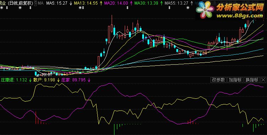The height and width of the screenshot is (135, 267).
Task: Select the yellow MA13: 14.55 legend
Action: tap(86, 3)
